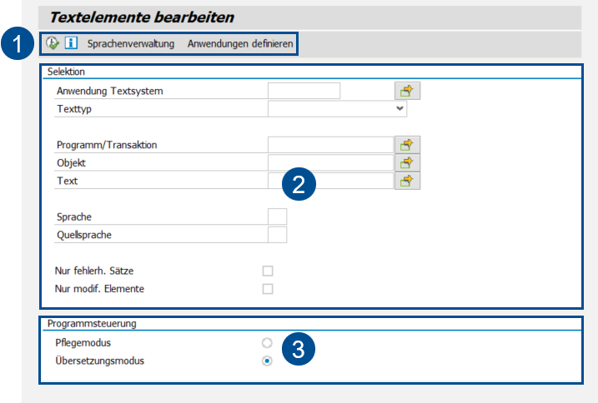
Task: Click the Execute clock icon in toolbar
Action: [x=53, y=42]
